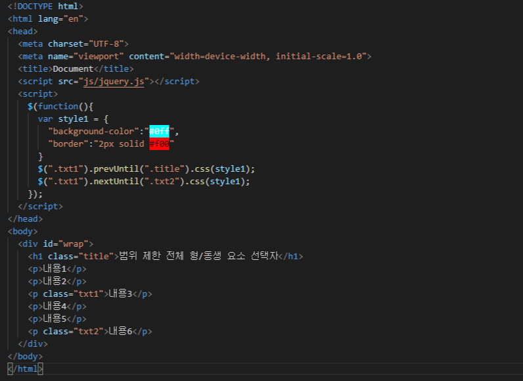Click the closing html tag
This screenshot has height=381, width=523.
point(26,369)
